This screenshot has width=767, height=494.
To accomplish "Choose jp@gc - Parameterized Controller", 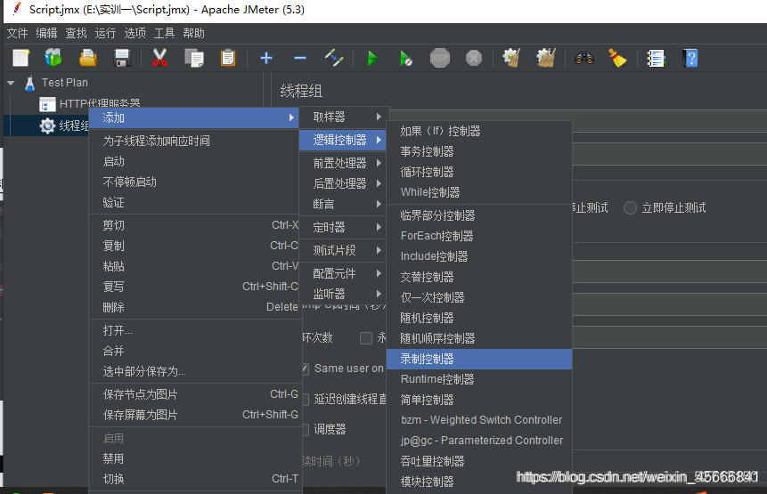I will point(479,441).
